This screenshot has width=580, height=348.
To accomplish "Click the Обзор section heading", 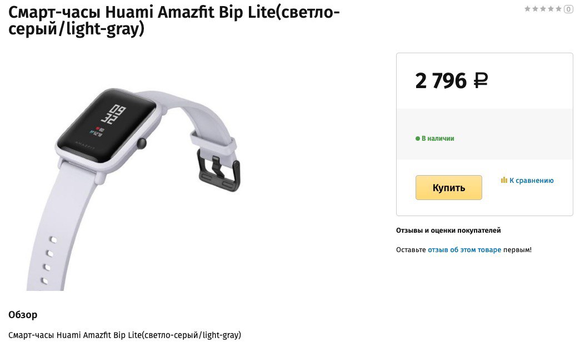I will pos(23,315).
